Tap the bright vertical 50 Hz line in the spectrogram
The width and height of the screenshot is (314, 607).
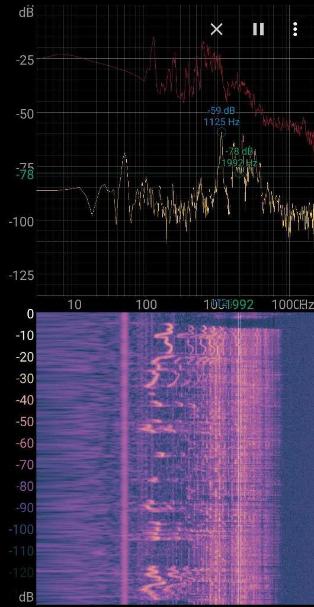point(124,457)
